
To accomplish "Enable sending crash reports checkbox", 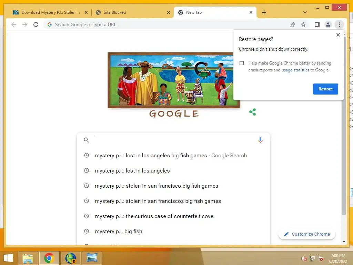I will point(242,63).
